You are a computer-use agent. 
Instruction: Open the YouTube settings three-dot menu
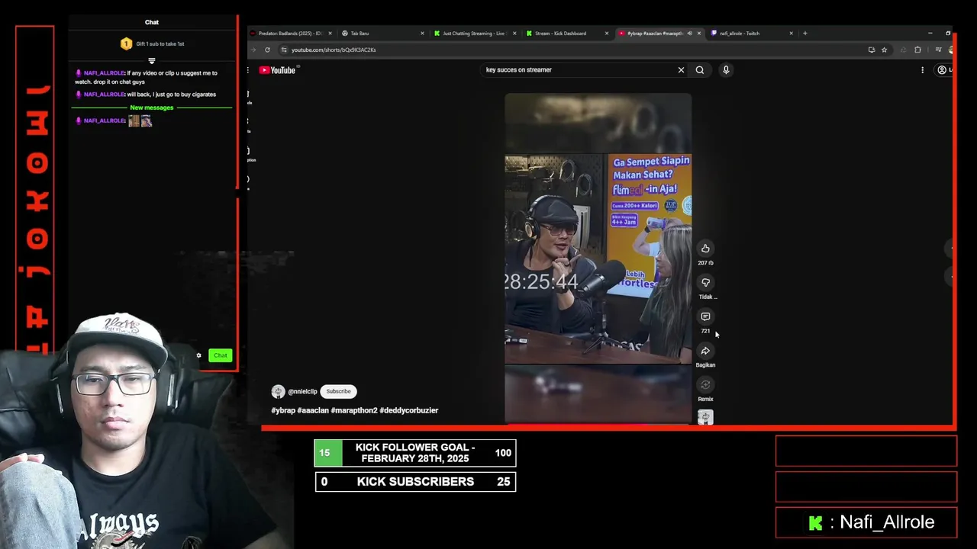(x=922, y=70)
